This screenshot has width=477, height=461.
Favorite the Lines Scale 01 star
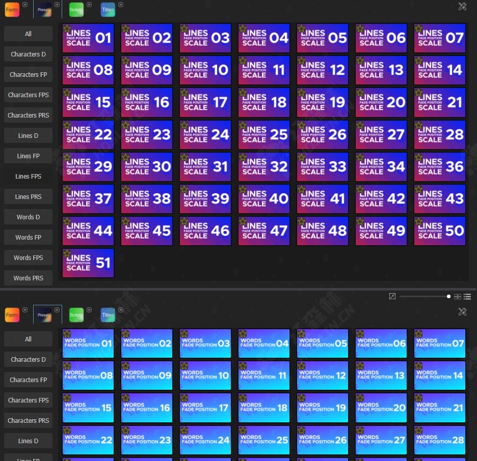[x=67, y=28]
